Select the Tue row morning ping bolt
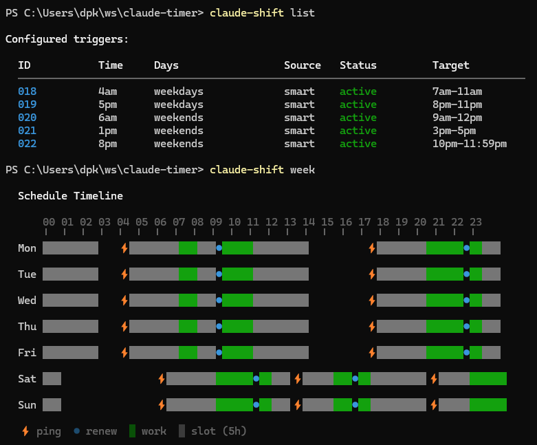The height and width of the screenshot is (445, 537). click(x=124, y=274)
